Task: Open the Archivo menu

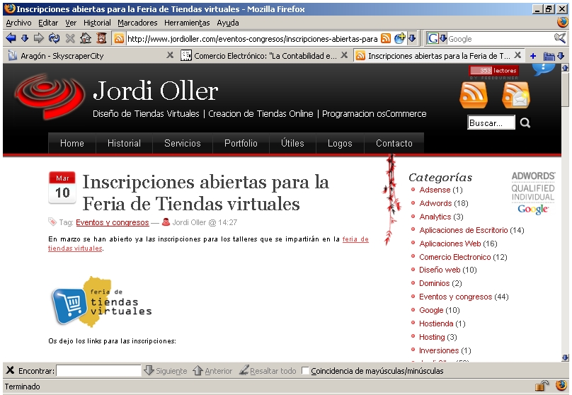Action: tap(18, 23)
